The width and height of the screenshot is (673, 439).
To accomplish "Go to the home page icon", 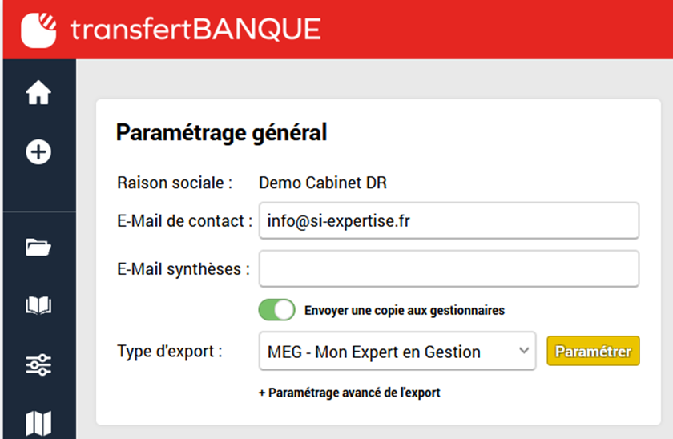I will [x=38, y=94].
